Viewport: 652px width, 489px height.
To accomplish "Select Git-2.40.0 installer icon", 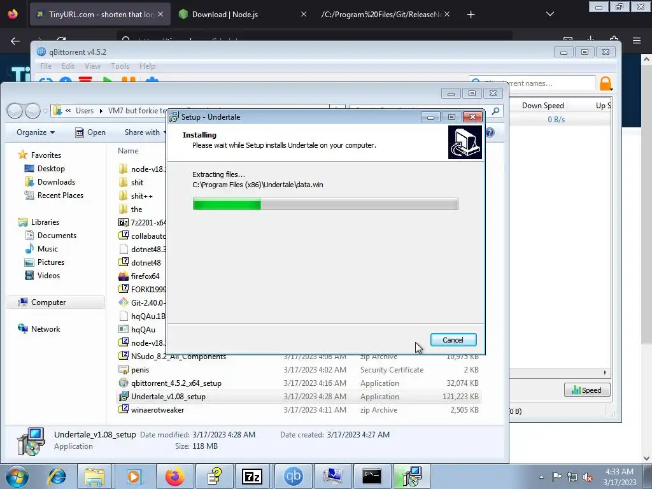I will click(123, 302).
